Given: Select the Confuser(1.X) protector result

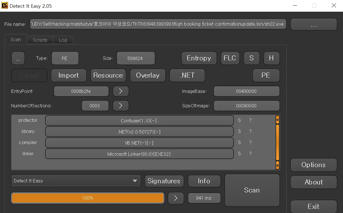Looking at the screenshot, I should pyautogui.click(x=139, y=120).
